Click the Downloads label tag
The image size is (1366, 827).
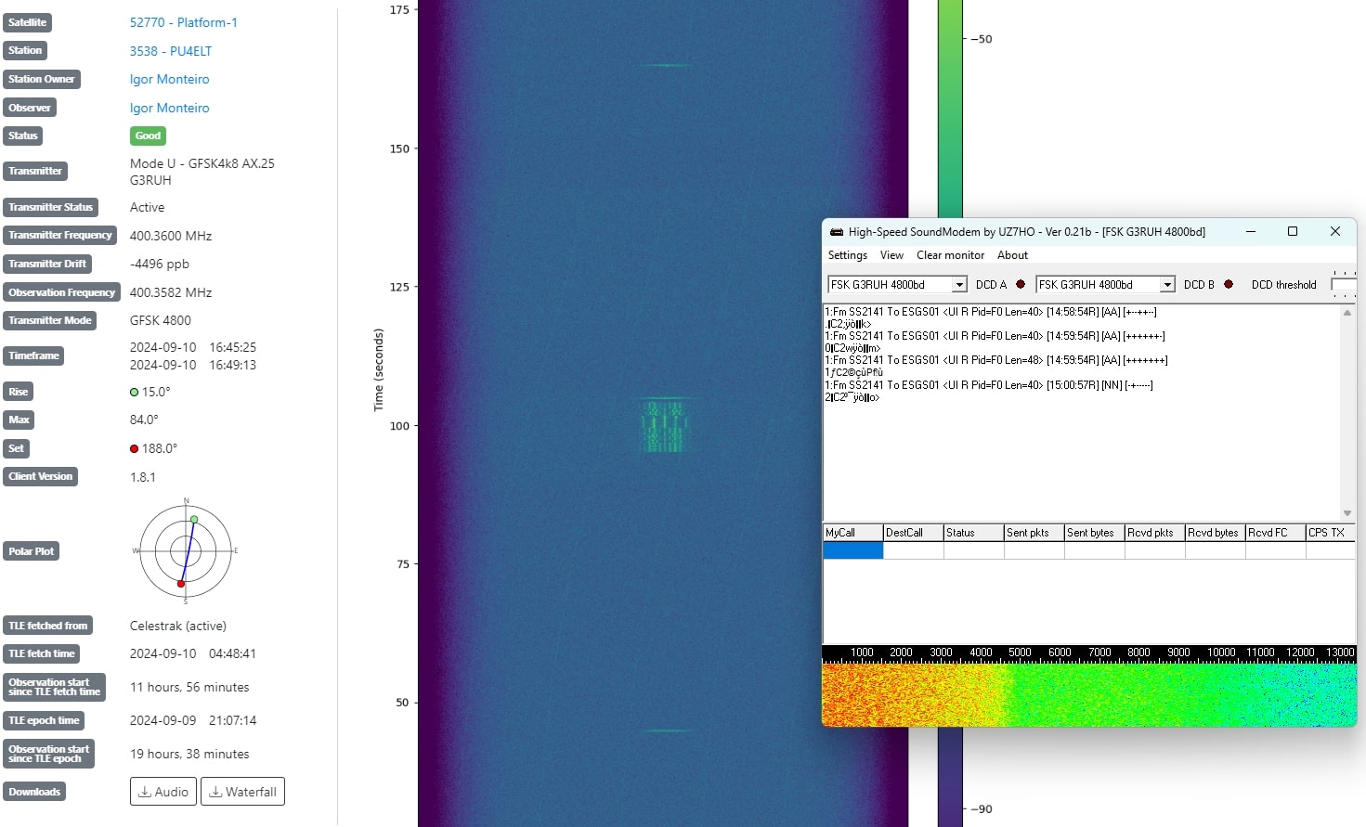pos(34,792)
